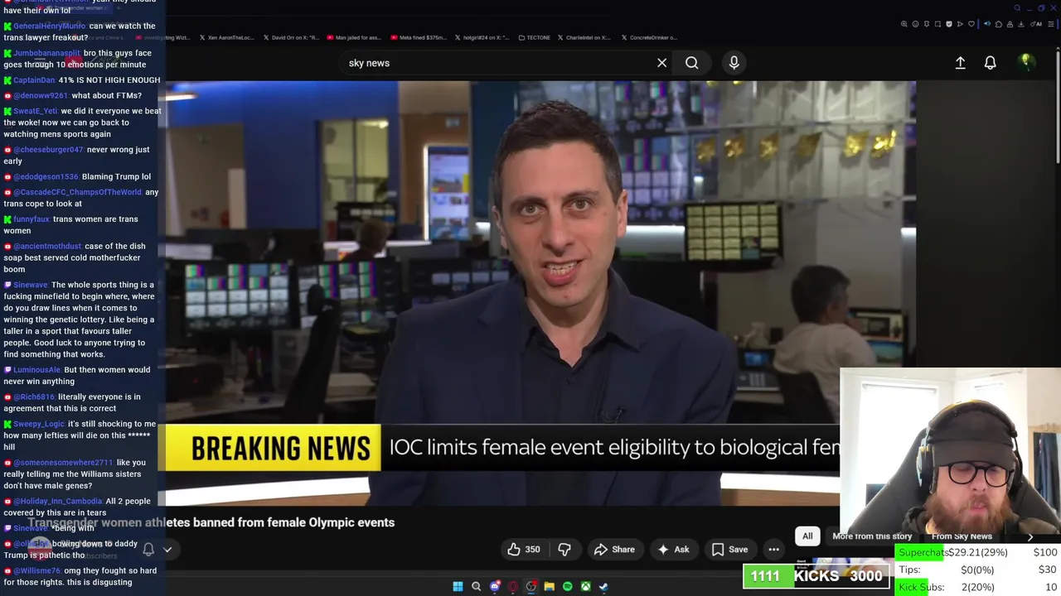Screen dimensions: 1061x596
Task: Open Spotify from the taskbar
Action: tap(567, 586)
